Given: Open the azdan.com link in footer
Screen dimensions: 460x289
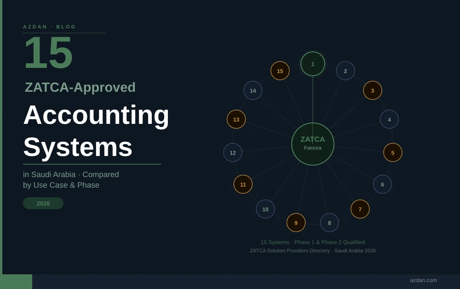Looking at the screenshot, I should tap(423, 280).
